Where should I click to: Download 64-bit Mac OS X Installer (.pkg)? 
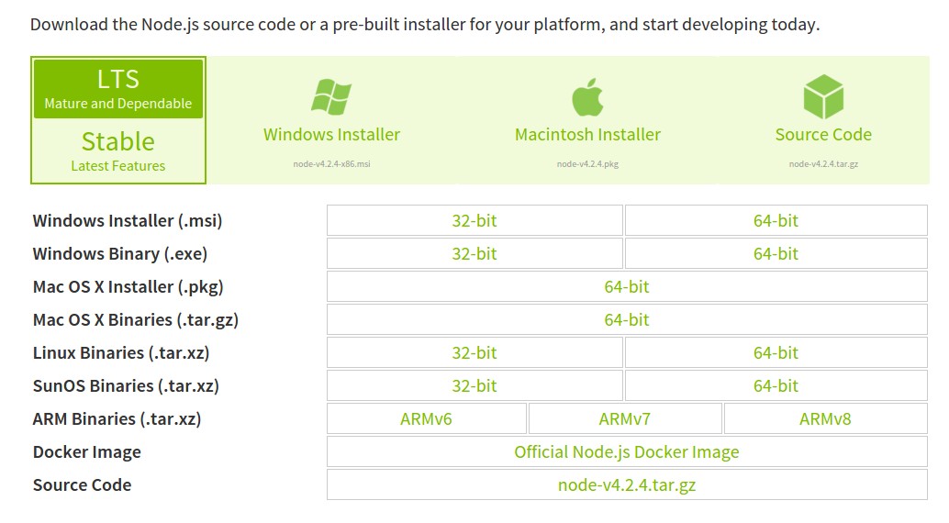point(627,286)
